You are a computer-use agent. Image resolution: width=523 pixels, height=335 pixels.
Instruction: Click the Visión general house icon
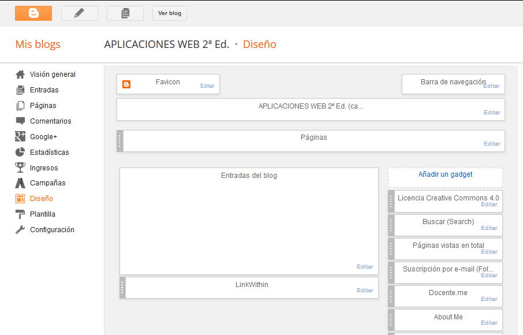point(20,75)
